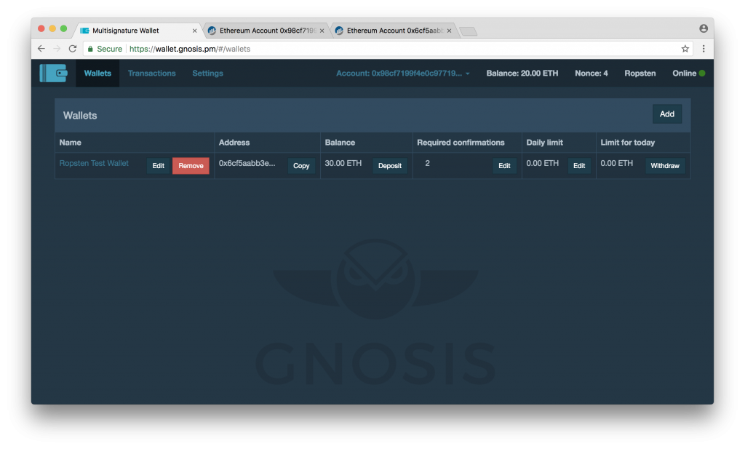Click the Address column header
745x449 pixels.
[234, 143]
